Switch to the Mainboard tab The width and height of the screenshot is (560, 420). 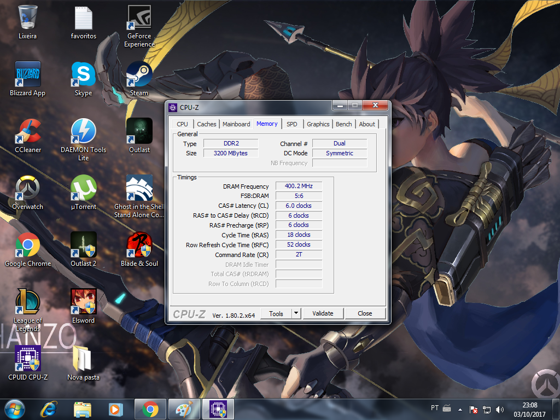[236, 124]
